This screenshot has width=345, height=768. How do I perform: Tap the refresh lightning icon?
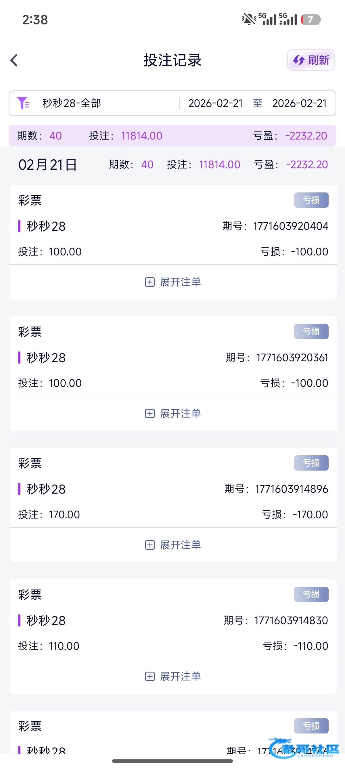click(298, 60)
